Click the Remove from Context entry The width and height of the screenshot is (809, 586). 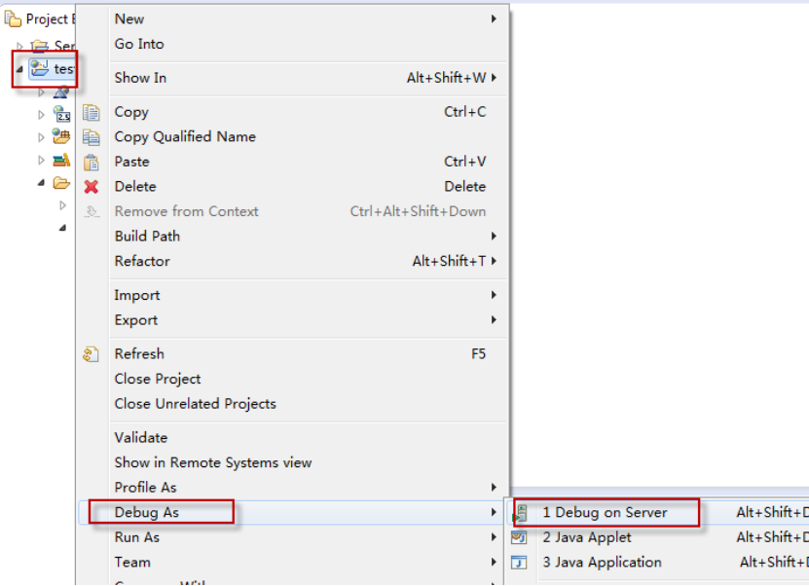(x=293, y=211)
